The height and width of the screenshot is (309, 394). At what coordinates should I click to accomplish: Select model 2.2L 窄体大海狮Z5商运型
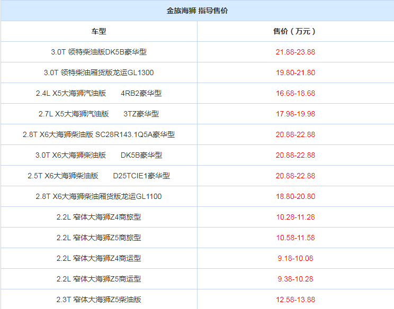tap(98, 278)
